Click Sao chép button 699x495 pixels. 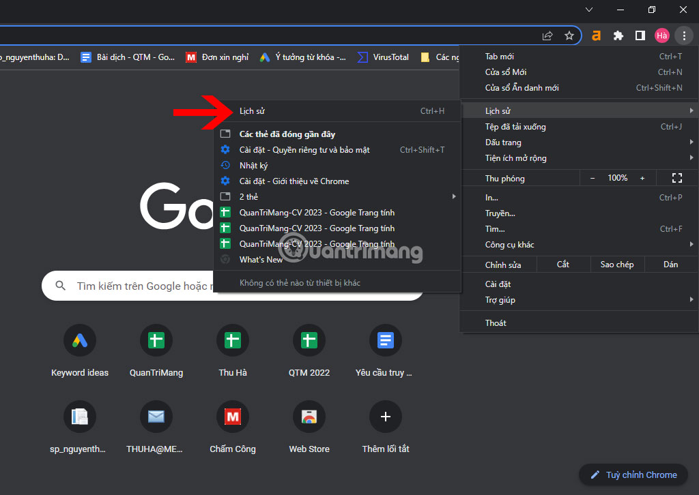pos(617,265)
